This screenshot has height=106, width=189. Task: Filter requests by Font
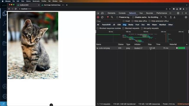pos(137,25)
